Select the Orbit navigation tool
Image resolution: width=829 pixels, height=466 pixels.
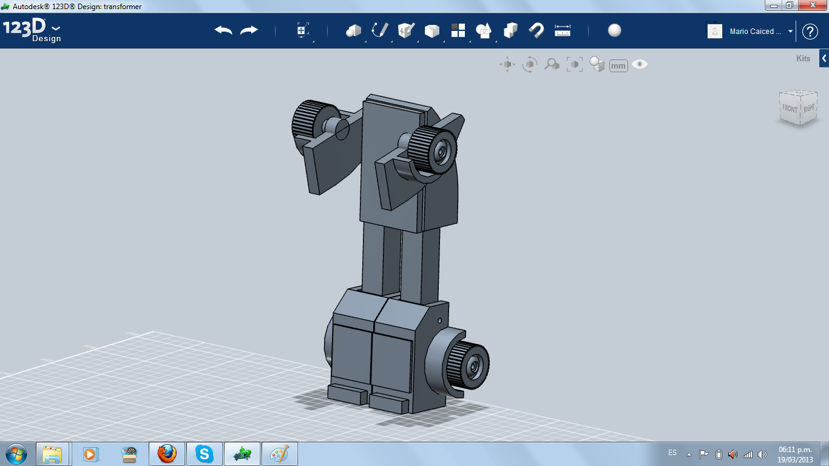[530, 64]
